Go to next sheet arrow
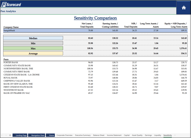The image size is (191, 138). (x=6, y=135)
